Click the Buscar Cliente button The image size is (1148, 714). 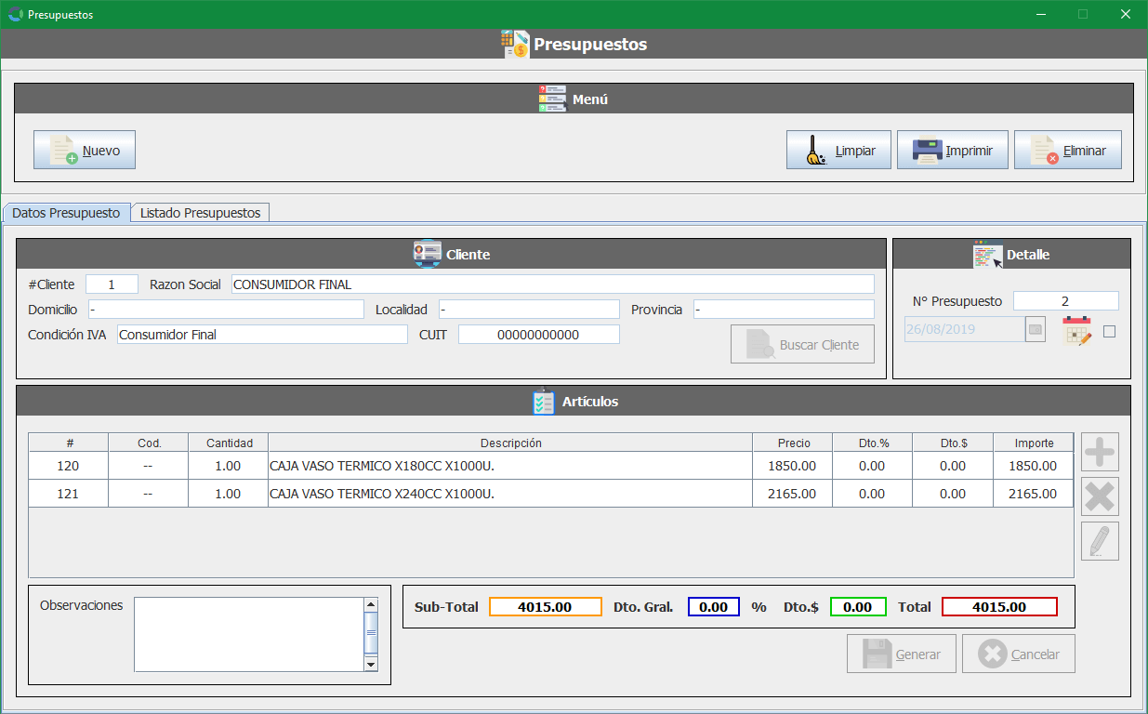(x=802, y=345)
